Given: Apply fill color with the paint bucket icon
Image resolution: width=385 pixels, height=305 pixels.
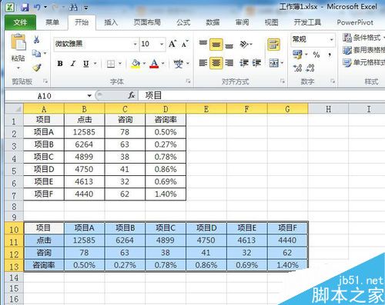Looking at the screenshot, I should [136, 64].
